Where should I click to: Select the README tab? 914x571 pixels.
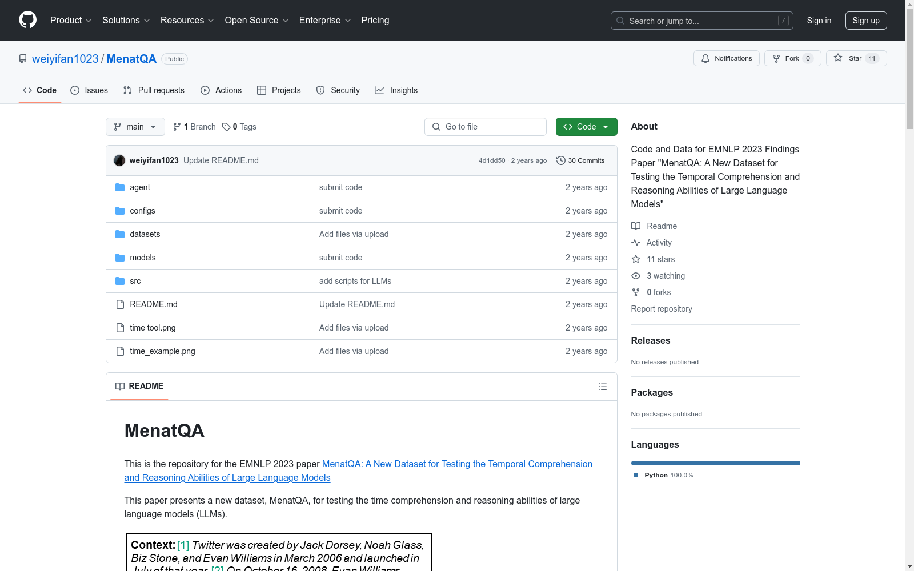coord(139,387)
